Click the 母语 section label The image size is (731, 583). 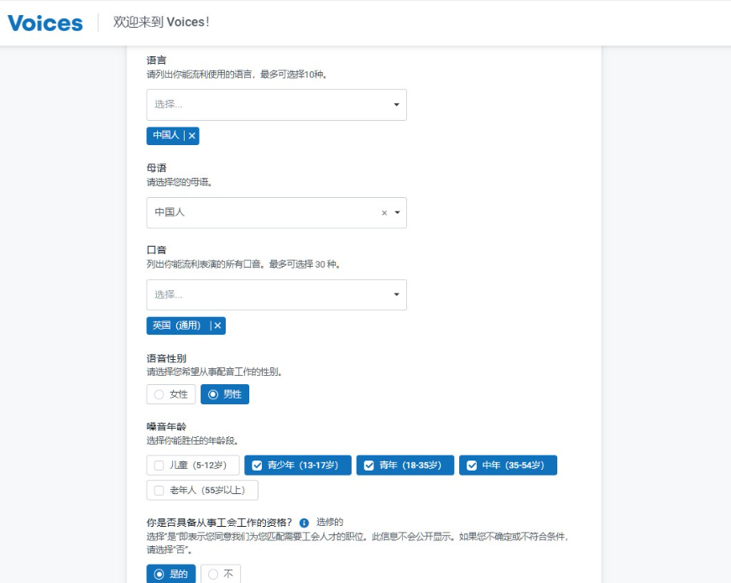(x=156, y=168)
